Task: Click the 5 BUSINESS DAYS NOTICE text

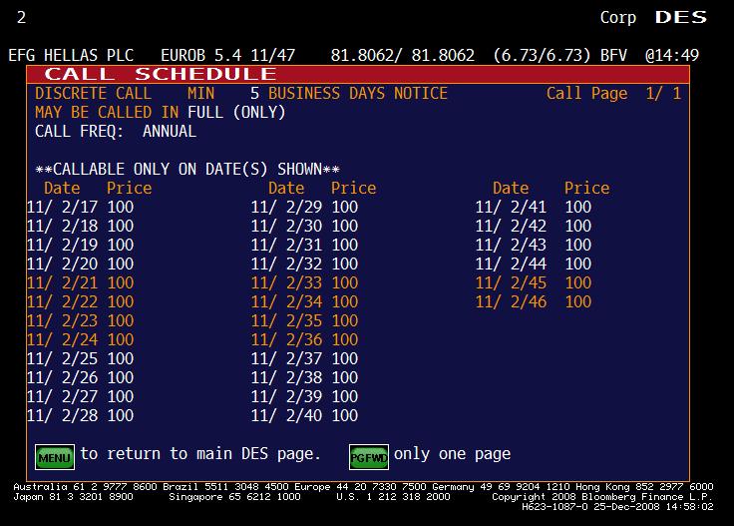Action: point(349,93)
